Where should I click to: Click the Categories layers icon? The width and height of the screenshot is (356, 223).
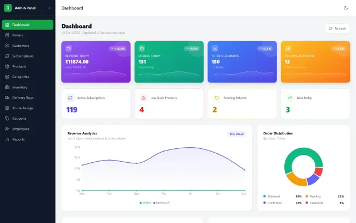tap(7, 77)
